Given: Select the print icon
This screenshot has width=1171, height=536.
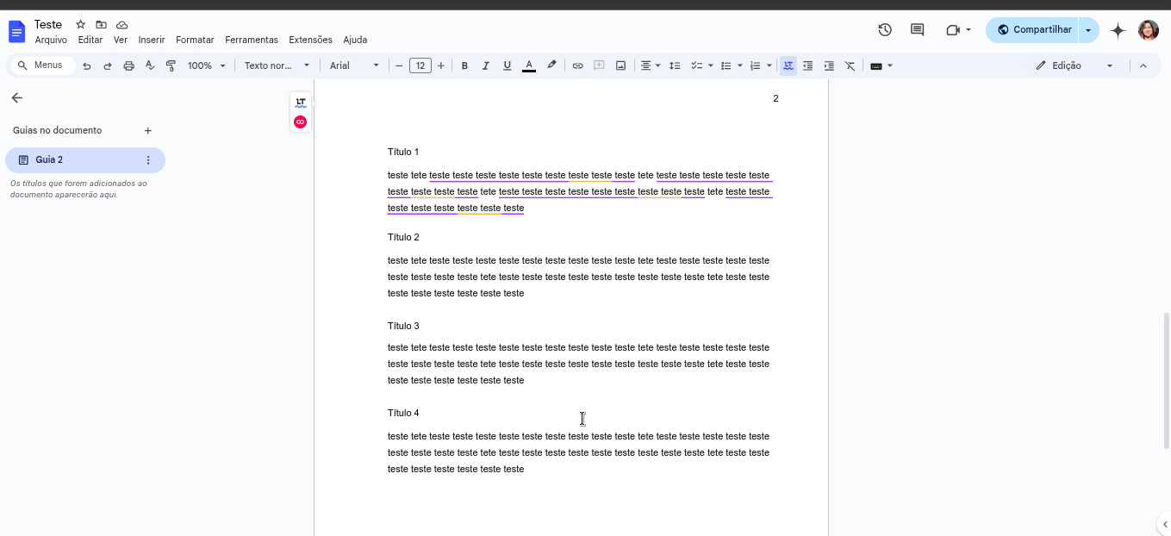Looking at the screenshot, I should [x=128, y=65].
